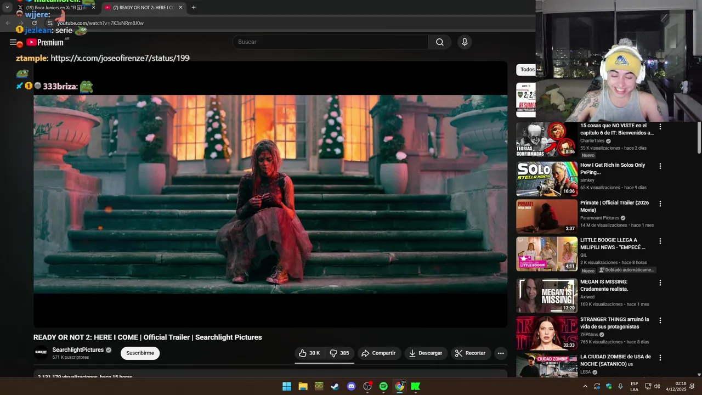Open the YouTube hamburger guide menu

click(13, 42)
